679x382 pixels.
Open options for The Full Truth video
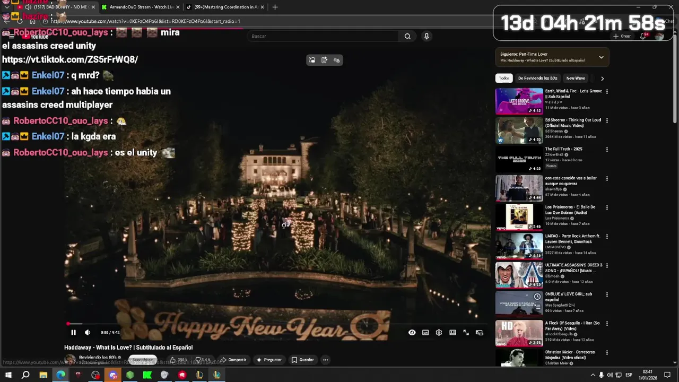(x=607, y=150)
